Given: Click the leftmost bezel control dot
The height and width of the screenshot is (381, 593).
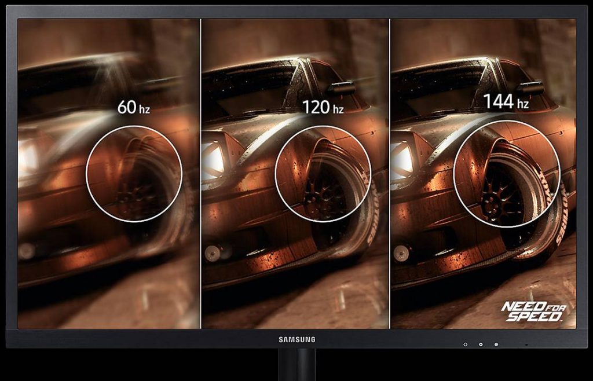Looking at the screenshot, I should click(x=465, y=345).
